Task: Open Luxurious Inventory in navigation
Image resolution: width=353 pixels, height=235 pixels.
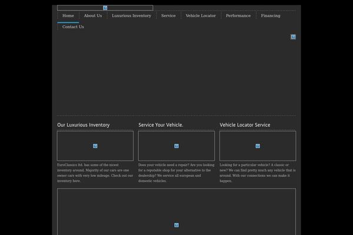Action: click(x=131, y=16)
